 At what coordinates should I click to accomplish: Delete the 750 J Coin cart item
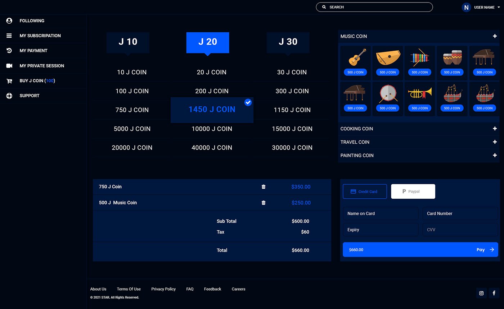264,187
